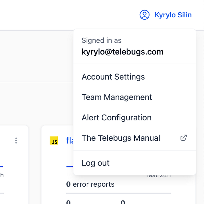Click the 'Signed in as' label
The image size is (204, 204).
point(101,40)
